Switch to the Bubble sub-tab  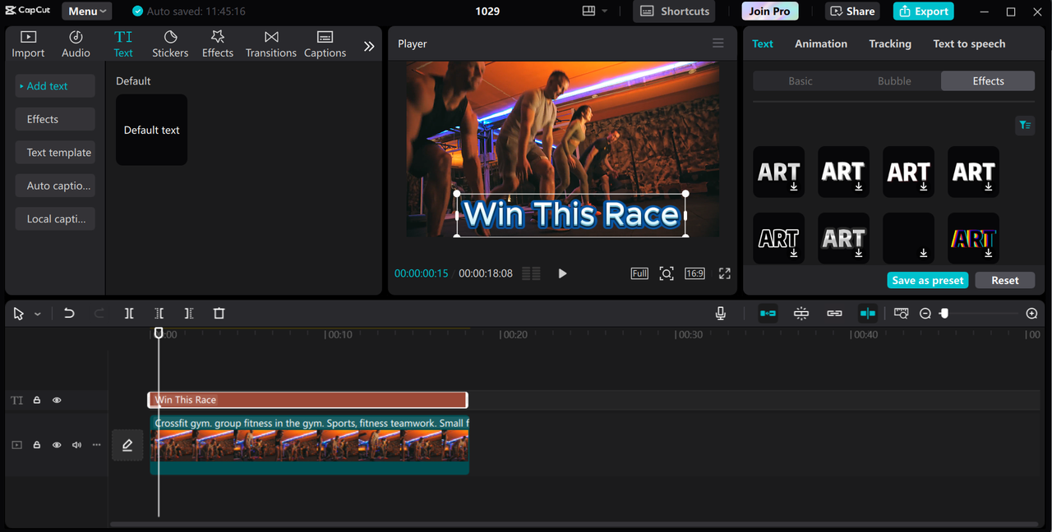coord(894,81)
